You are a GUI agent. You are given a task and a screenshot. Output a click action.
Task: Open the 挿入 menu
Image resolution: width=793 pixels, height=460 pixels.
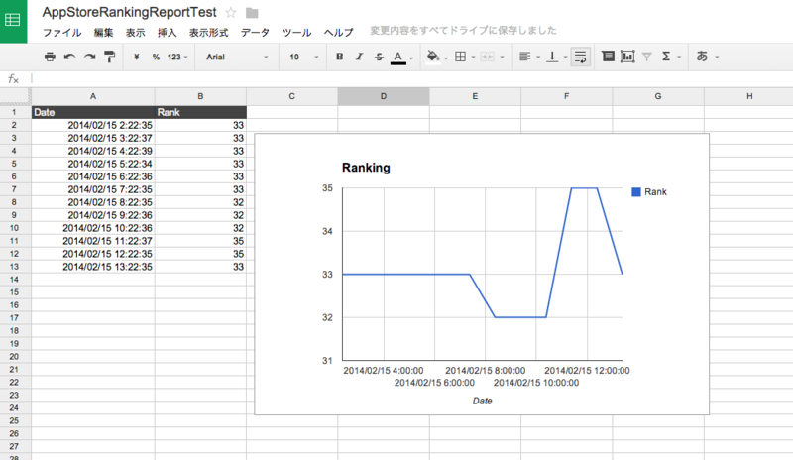point(167,33)
